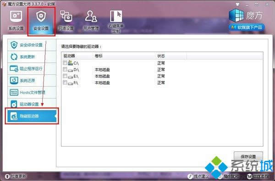275x181 pixels.
Task: Open the 系统设置 system settings icon
Action: click(x=16, y=16)
